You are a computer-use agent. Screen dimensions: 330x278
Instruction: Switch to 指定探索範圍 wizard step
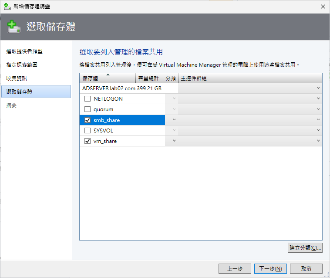[x=22, y=65]
